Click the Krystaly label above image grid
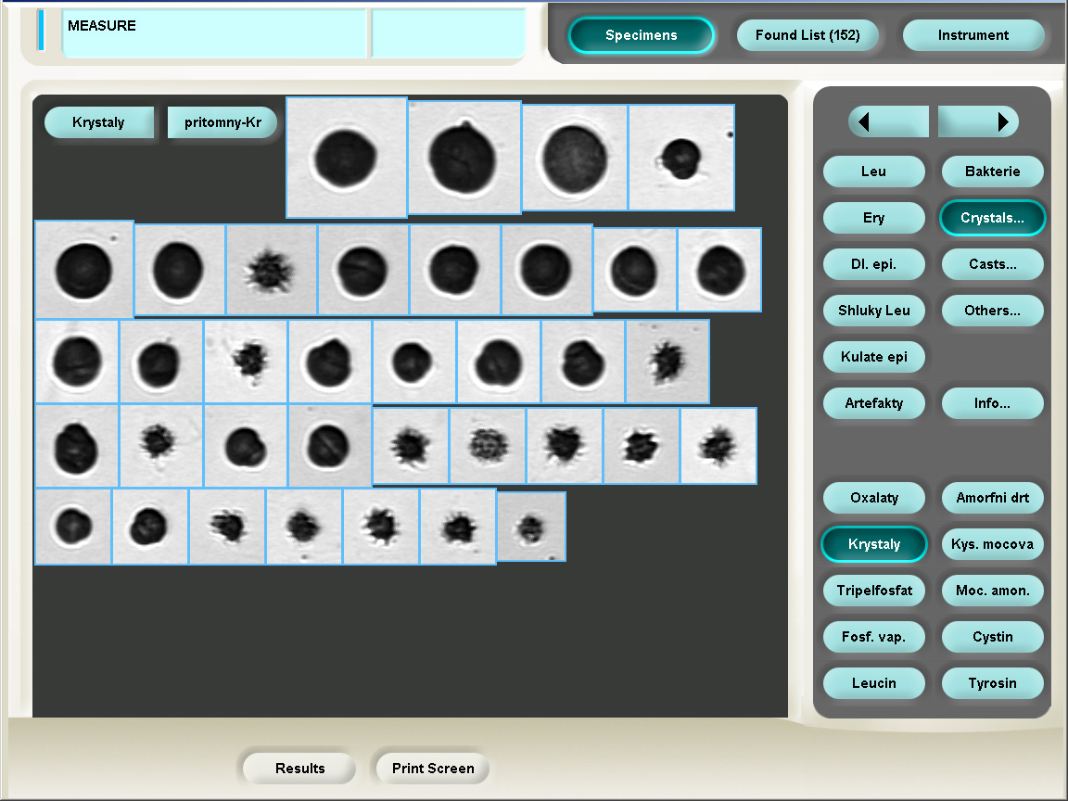 [x=99, y=122]
